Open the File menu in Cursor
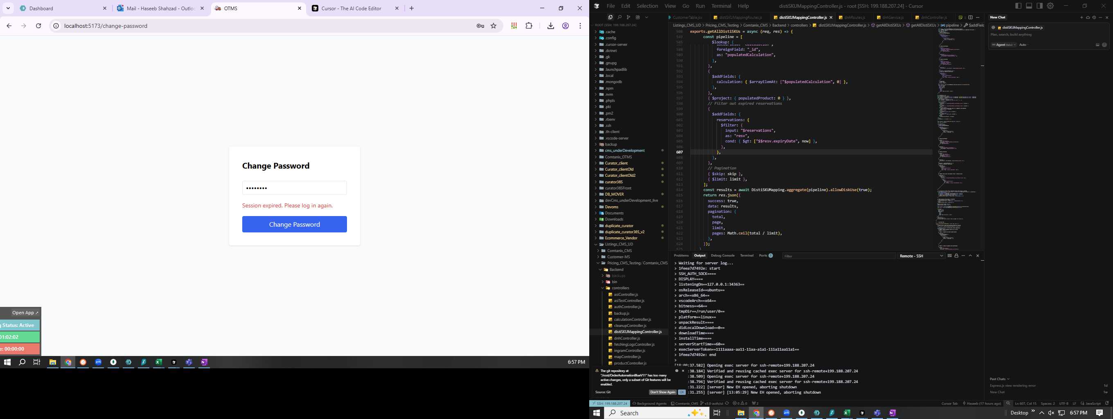This screenshot has height=419, width=1113. click(611, 6)
